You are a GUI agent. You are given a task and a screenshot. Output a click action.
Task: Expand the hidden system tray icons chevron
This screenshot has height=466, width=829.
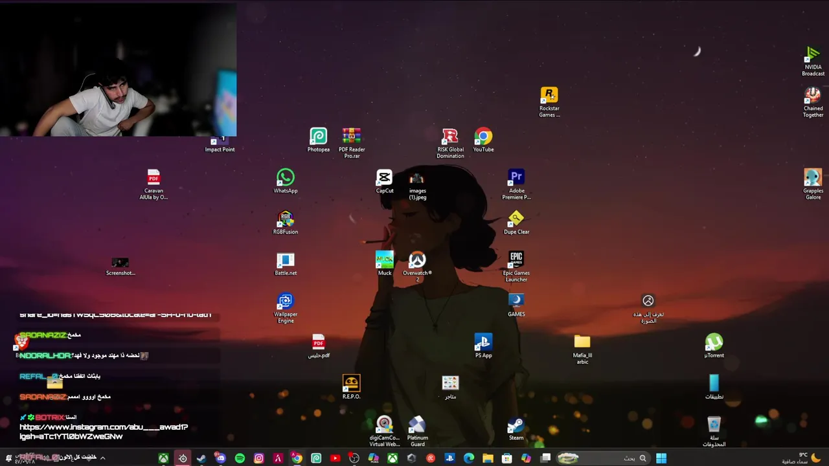point(102,458)
